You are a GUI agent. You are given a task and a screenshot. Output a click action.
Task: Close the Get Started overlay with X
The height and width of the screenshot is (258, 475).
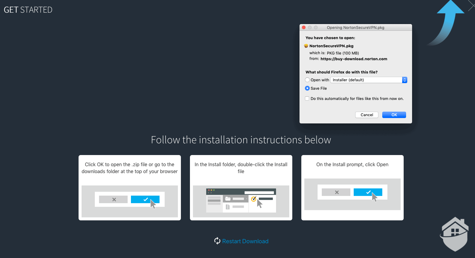point(471,5)
